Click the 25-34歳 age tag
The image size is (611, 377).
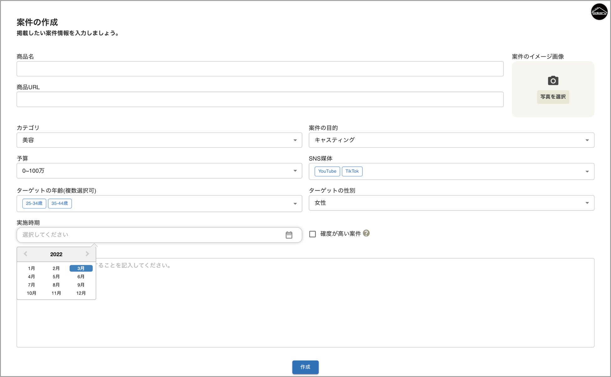coord(34,204)
